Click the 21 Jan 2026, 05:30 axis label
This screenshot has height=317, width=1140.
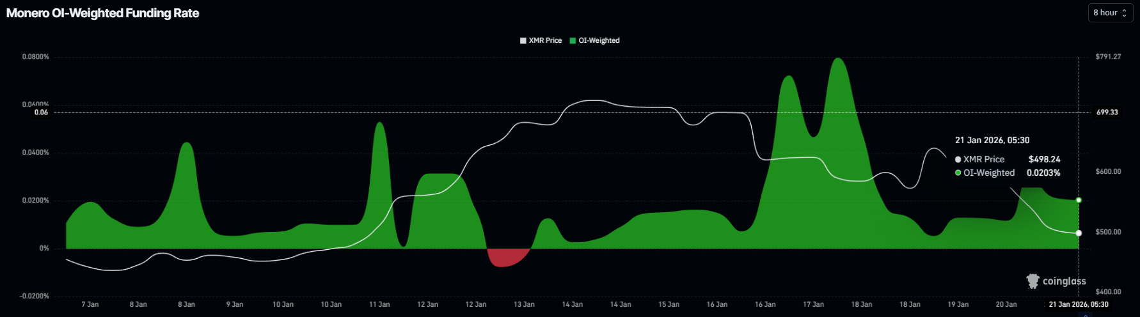pyautogui.click(x=1079, y=304)
